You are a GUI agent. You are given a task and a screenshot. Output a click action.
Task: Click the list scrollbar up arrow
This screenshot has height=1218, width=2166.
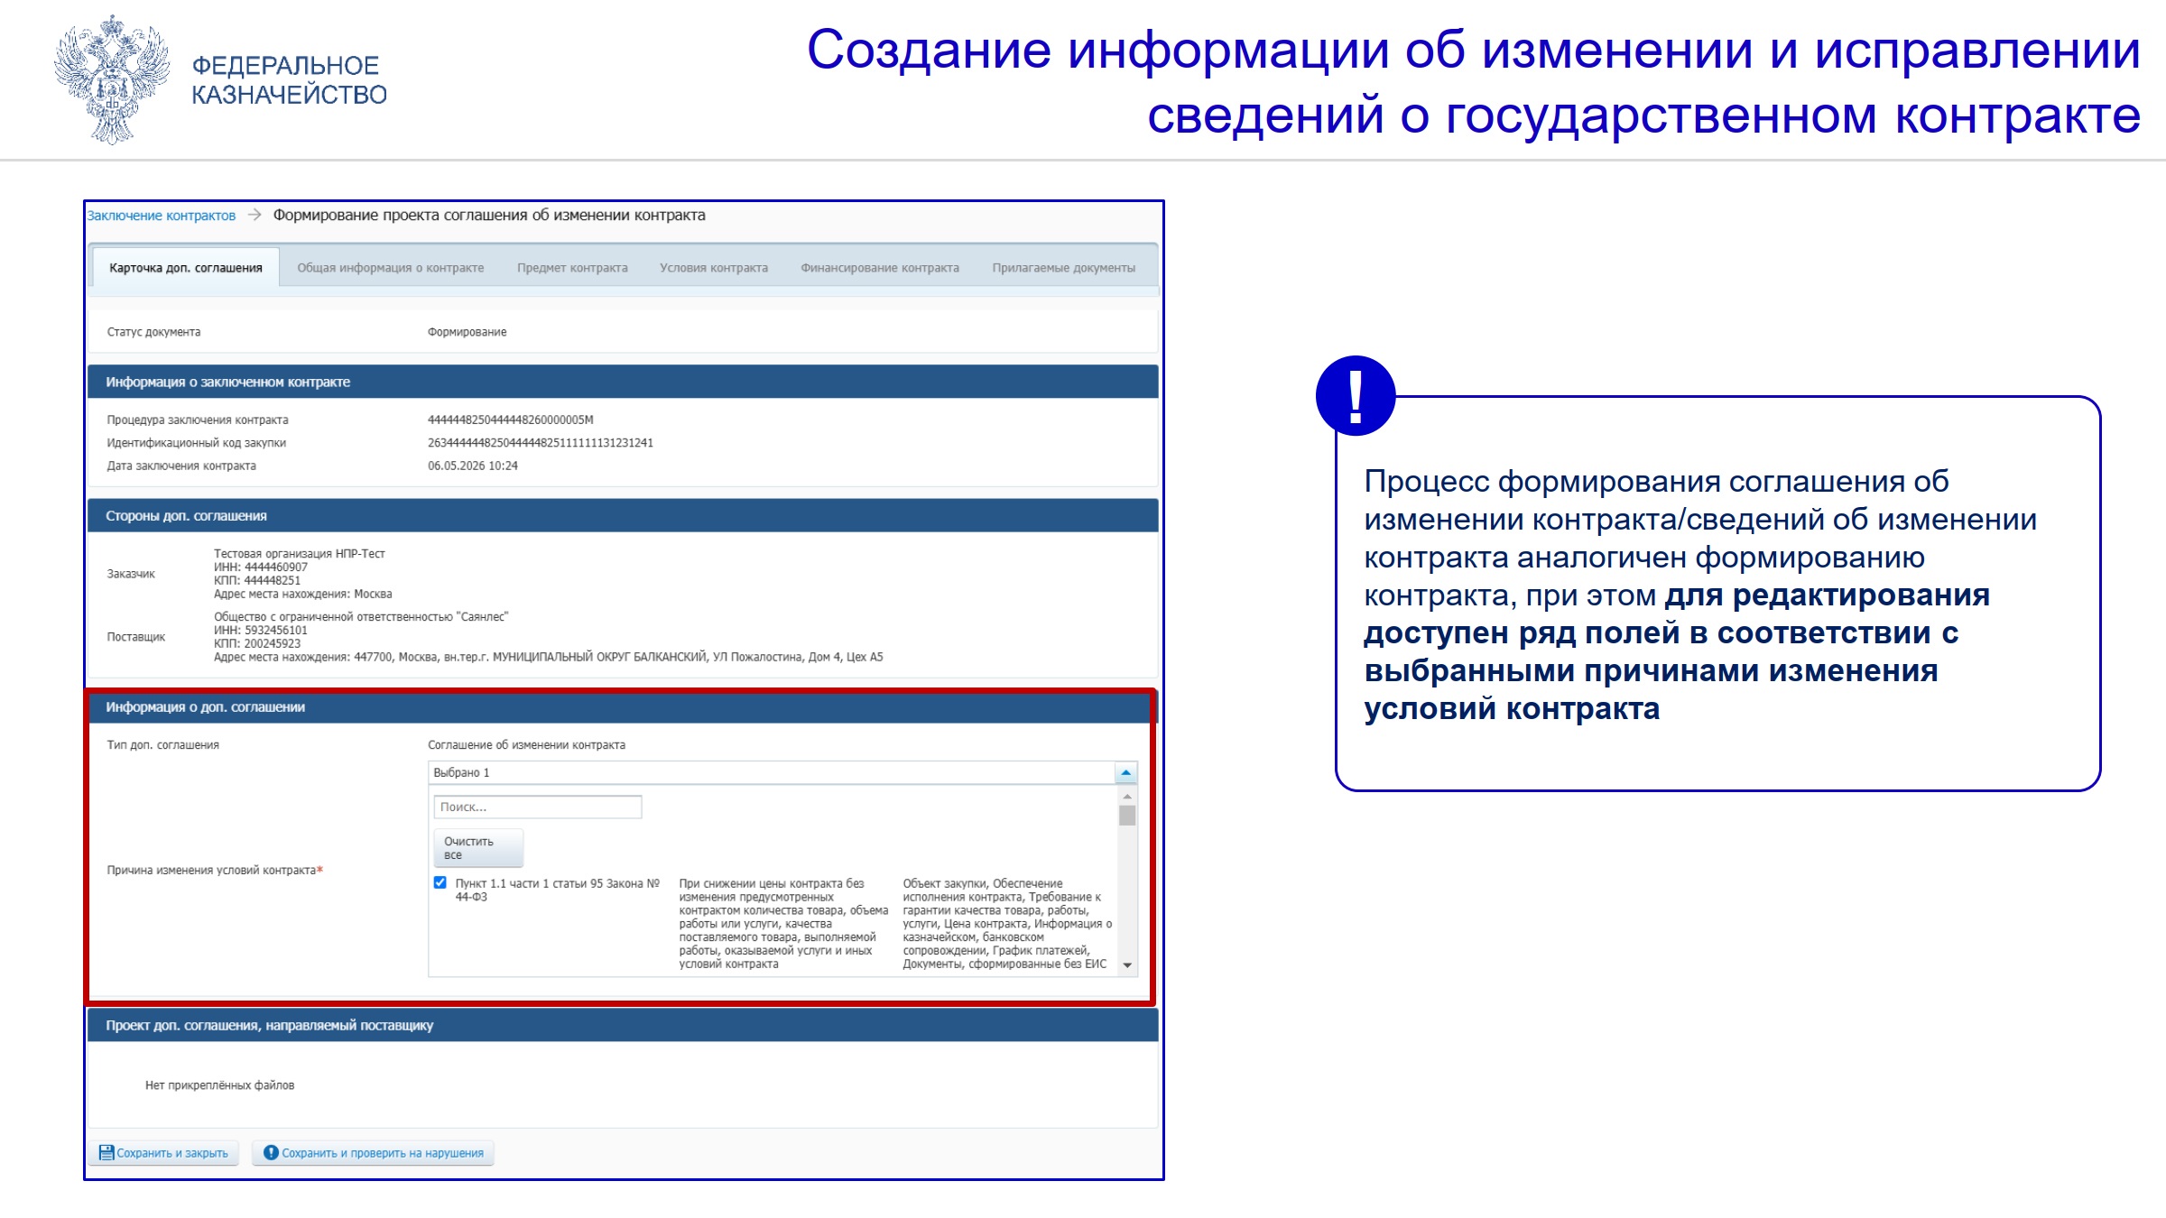point(1127,796)
